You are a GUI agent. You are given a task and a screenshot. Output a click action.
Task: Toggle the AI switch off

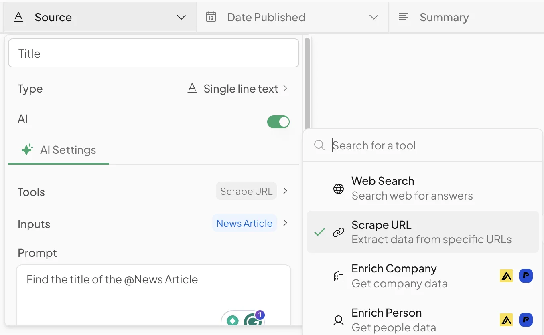(x=278, y=122)
